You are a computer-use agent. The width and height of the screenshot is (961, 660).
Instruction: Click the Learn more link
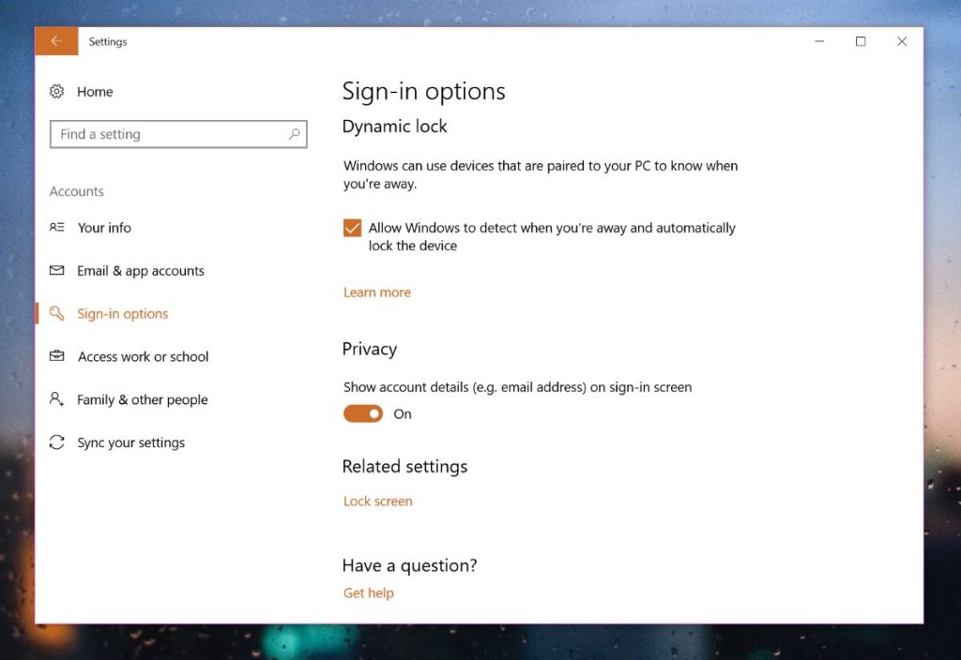tap(376, 292)
